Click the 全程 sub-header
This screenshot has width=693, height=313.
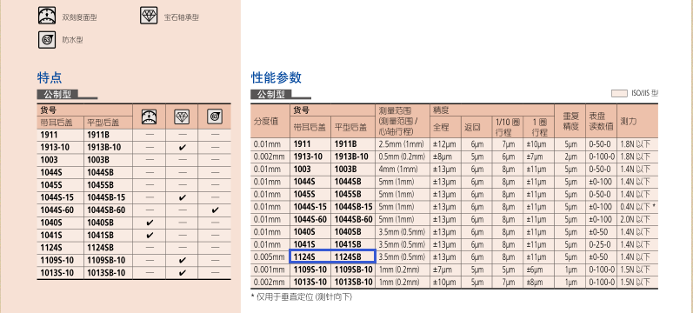440,127
